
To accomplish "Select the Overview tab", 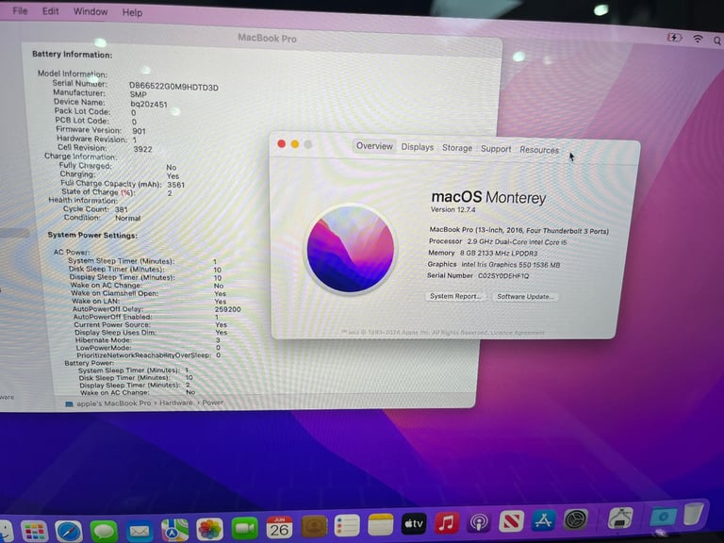I will point(374,146).
